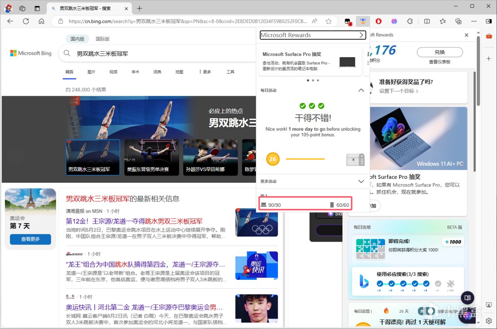The height and width of the screenshot is (329, 497).
Task: Go back to previous page
Action: click(10, 21)
